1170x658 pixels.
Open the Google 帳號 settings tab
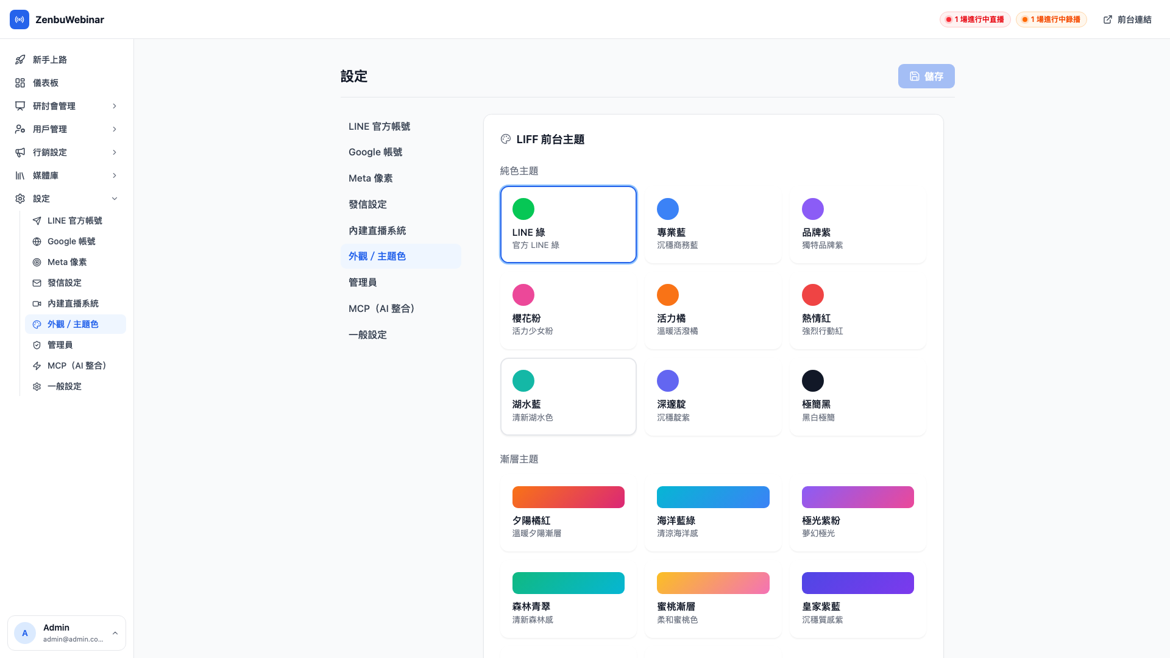pyautogui.click(x=401, y=152)
